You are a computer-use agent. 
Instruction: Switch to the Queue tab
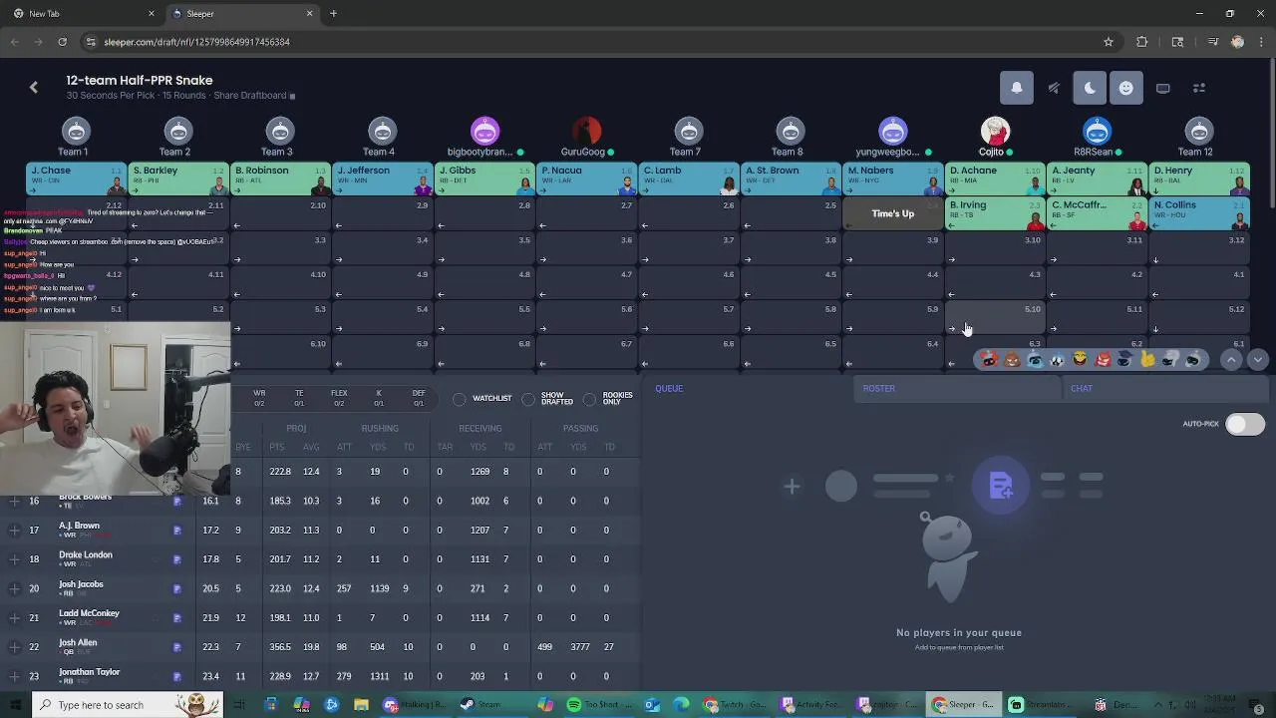coord(669,389)
